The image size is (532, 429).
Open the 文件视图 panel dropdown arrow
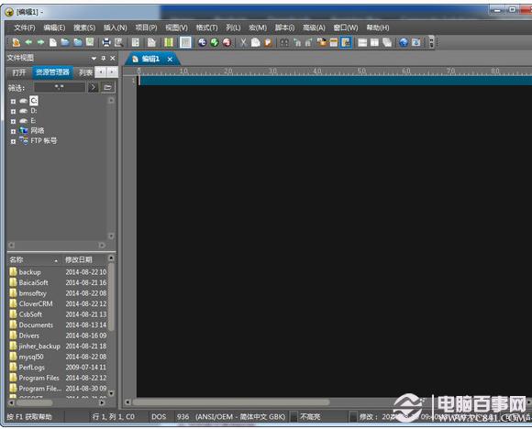point(94,59)
